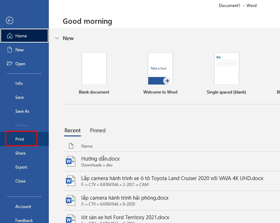The width and height of the screenshot is (280, 223).
Task: Create a Blank document from thumbnail
Action: click(94, 69)
